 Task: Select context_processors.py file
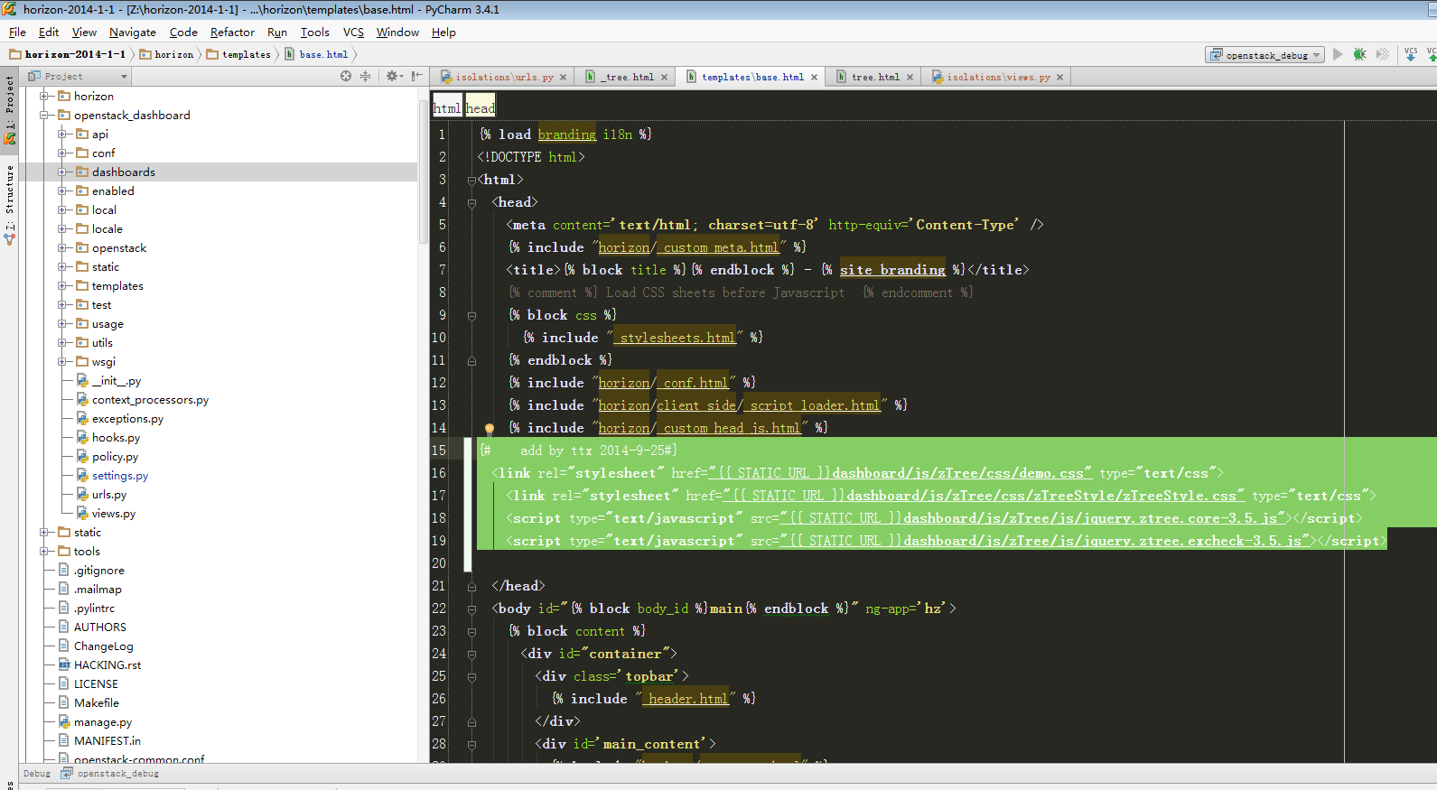click(150, 400)
